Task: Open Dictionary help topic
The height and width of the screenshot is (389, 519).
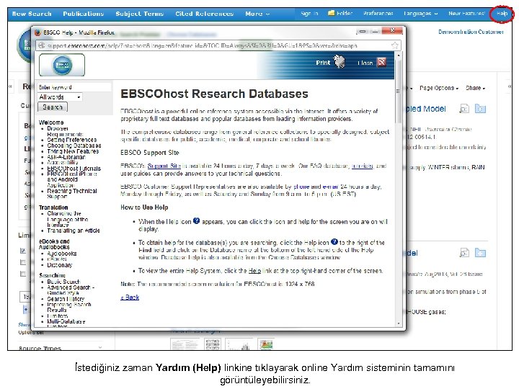Action: pyautogui.click(x=60, y=265)
